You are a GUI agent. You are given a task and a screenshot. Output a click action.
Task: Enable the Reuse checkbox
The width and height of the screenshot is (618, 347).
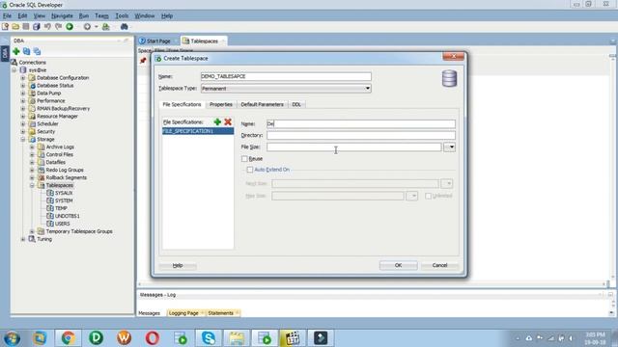click(244, 158)
